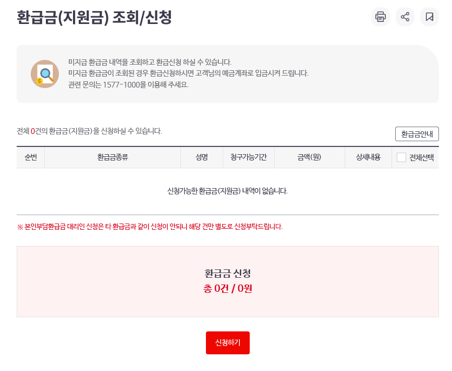Open the share icon
This screenshot has height=371, width=452.
(405, 17)
